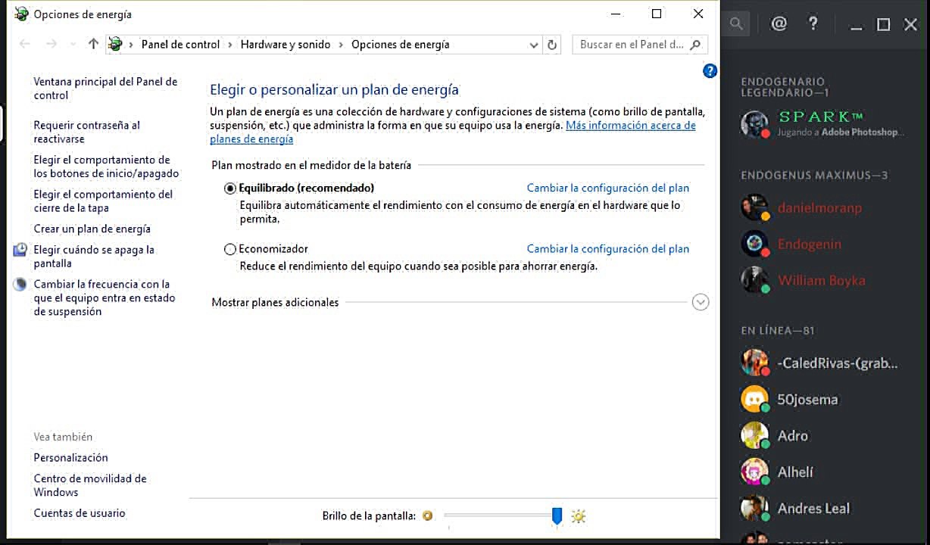Cambiar la configuración del plan for Economizador

click(x=608, y=248)
